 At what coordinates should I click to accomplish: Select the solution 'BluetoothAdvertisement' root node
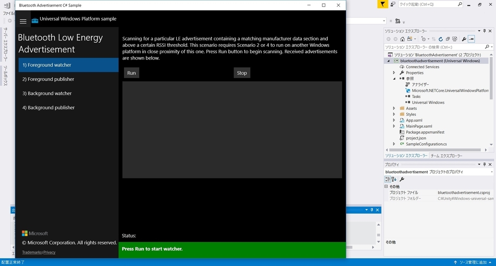[434, 55]
